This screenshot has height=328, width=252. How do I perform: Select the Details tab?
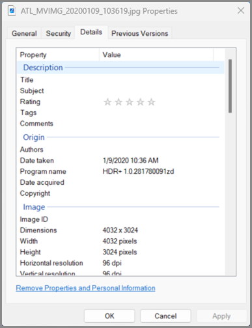pos(91,32)
